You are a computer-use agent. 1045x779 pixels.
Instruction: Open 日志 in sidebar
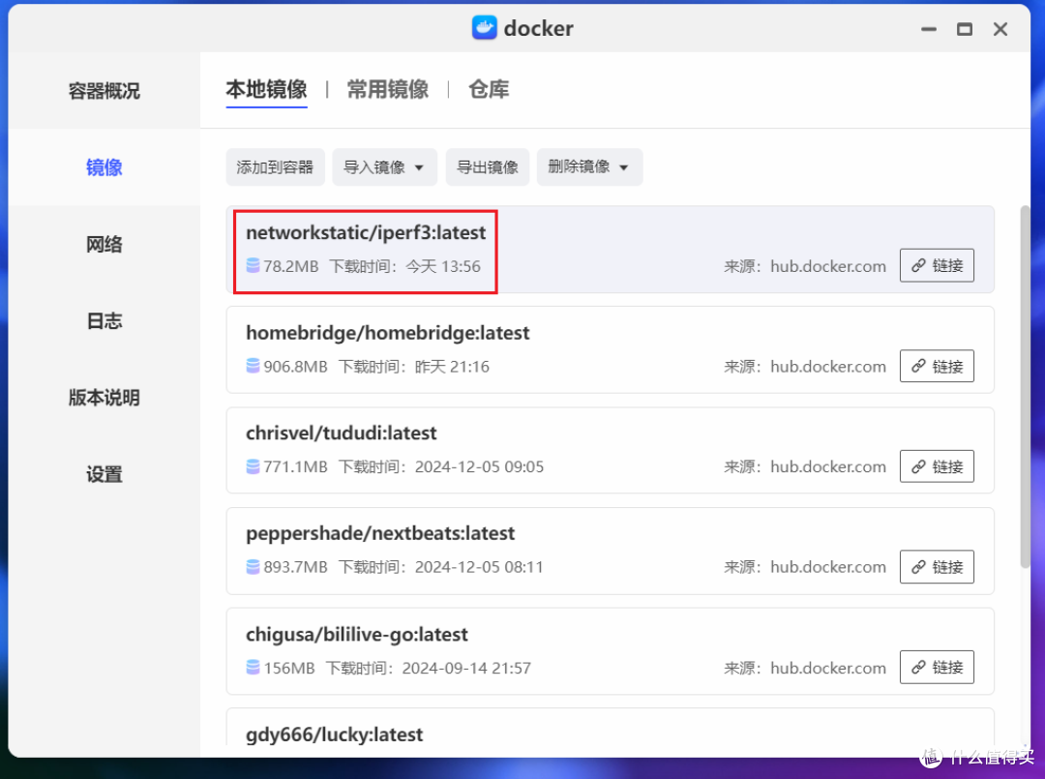(104, 320)
